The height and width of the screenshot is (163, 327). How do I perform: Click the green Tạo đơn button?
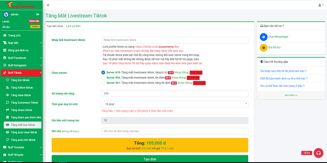coord(150,159)
